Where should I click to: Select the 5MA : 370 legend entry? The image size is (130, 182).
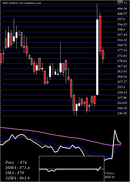coord(15,173)
